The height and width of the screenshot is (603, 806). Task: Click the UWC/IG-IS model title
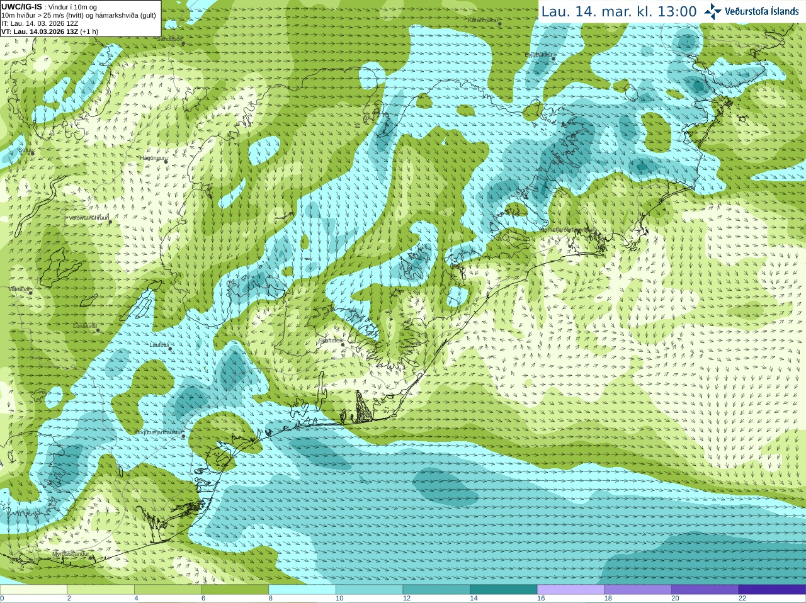[x=21, y=6]
